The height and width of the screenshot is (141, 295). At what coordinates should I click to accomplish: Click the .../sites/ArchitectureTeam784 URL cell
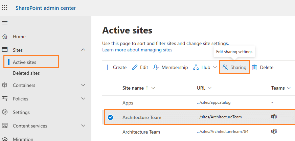pyautogui.click(x=223, y=132)
